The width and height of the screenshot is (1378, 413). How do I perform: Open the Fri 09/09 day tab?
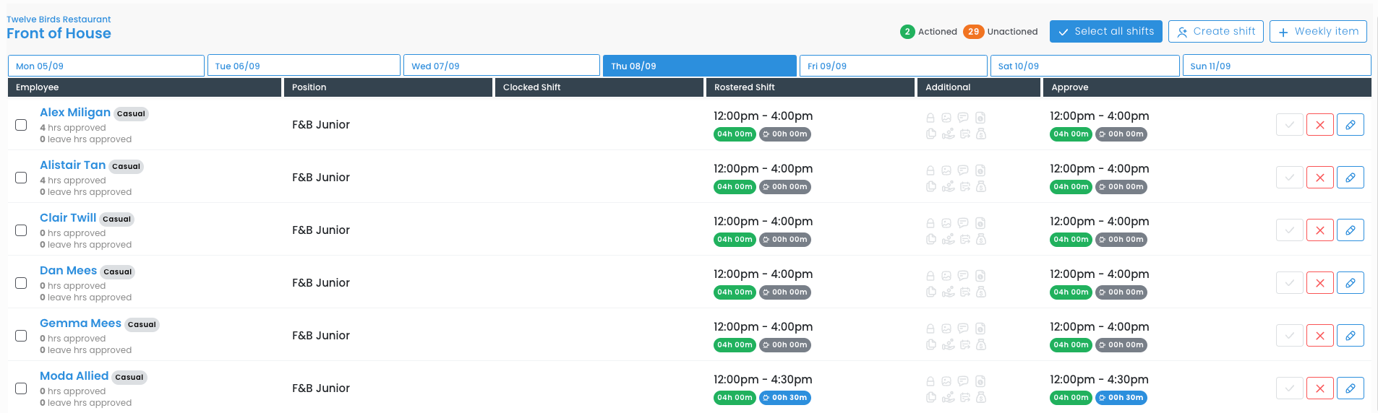[x=893, y=66]
